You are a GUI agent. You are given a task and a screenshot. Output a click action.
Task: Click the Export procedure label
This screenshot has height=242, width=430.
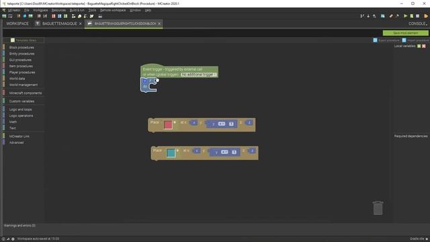point(389,40)
